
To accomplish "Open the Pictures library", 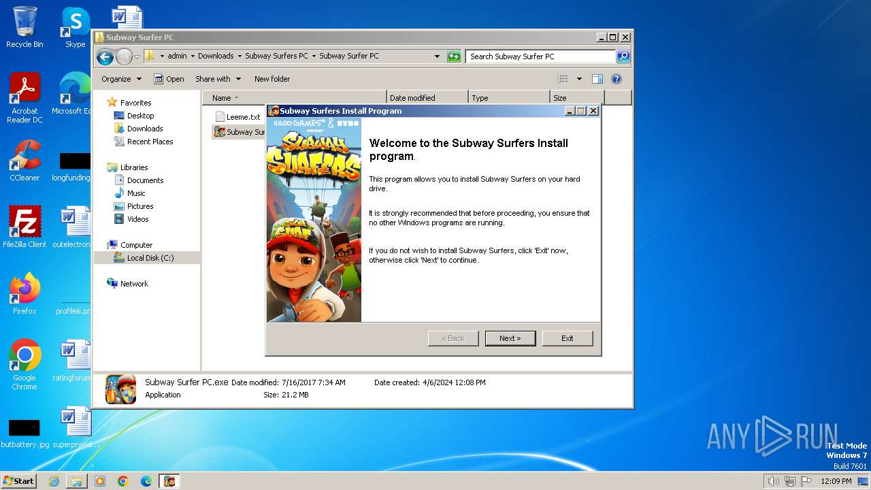I will point(133,206).
